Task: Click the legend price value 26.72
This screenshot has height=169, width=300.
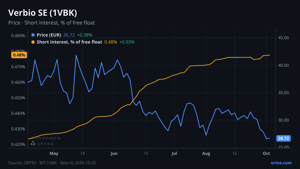Action: coord(69,35)
